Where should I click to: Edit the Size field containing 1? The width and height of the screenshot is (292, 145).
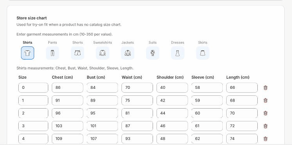[x=33, y=100]
